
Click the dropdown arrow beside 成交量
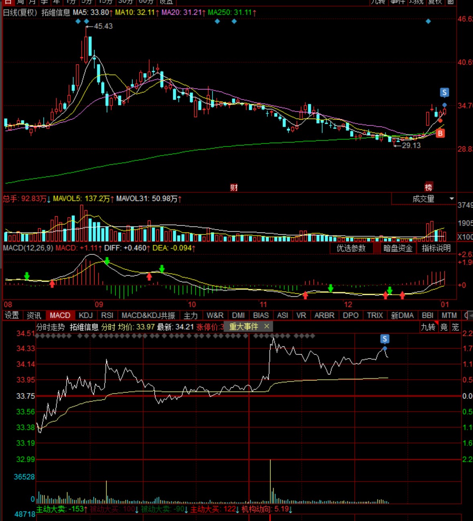pos(452,199)
